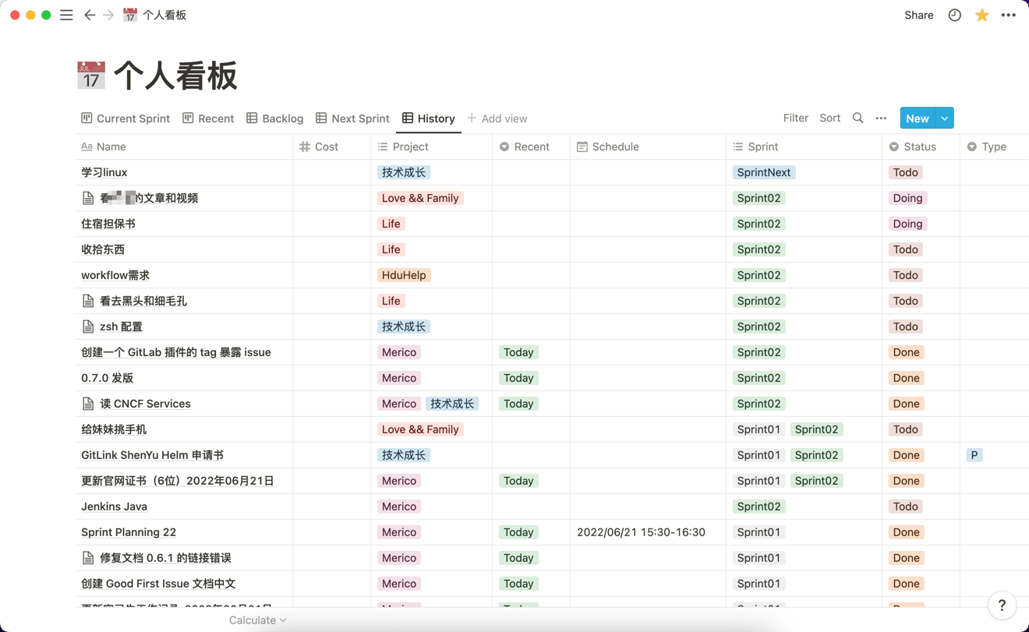Toggle Doing status on 住宿担保书
This screenshot has height=632, width=1029.
[907, 224]
